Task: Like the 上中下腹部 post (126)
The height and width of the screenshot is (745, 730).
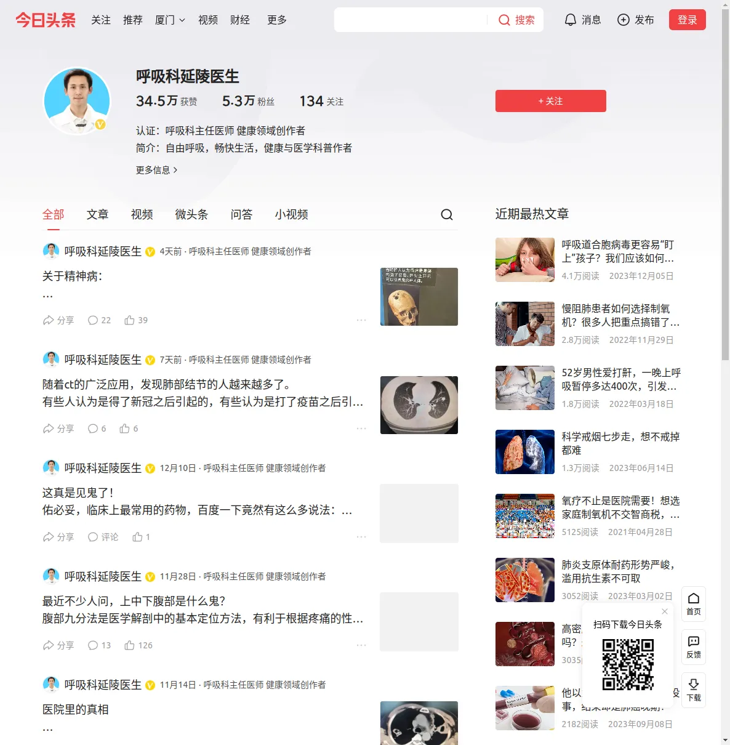Action: 138,645
